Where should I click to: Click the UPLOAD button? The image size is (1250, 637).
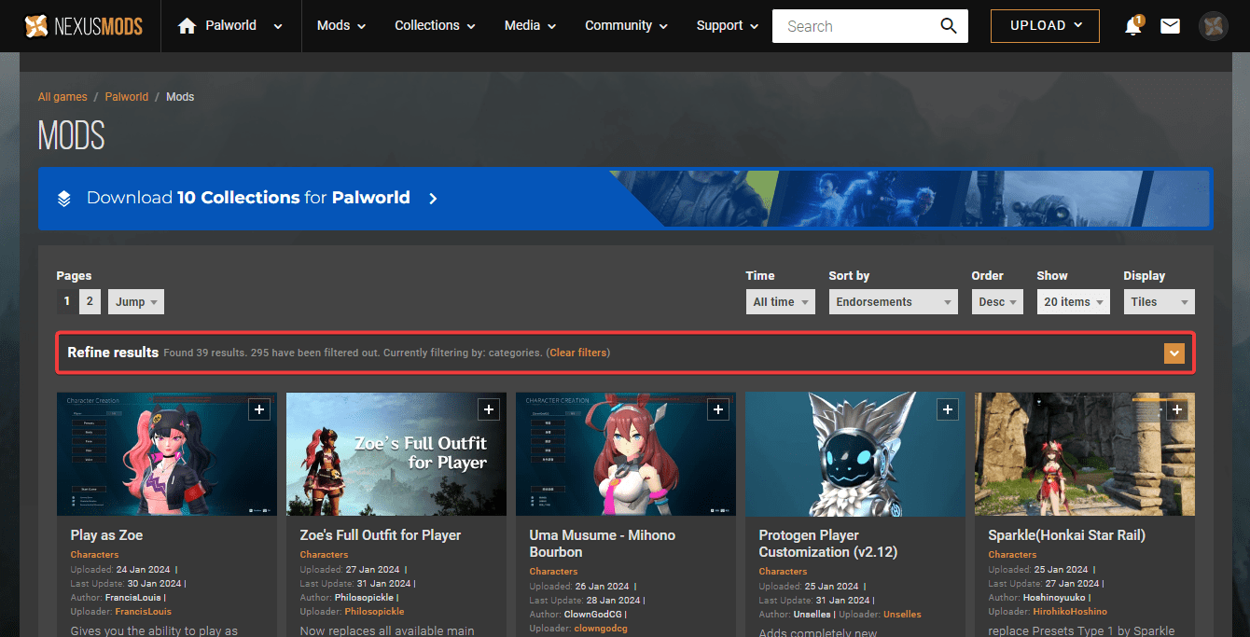tap(1045, 26)
